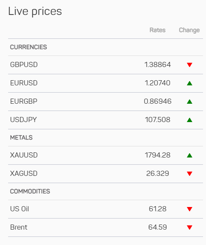Click the red down arrow beside GBPUSD
This screenshot has height=245, width=206.
[x=189, y=65]
